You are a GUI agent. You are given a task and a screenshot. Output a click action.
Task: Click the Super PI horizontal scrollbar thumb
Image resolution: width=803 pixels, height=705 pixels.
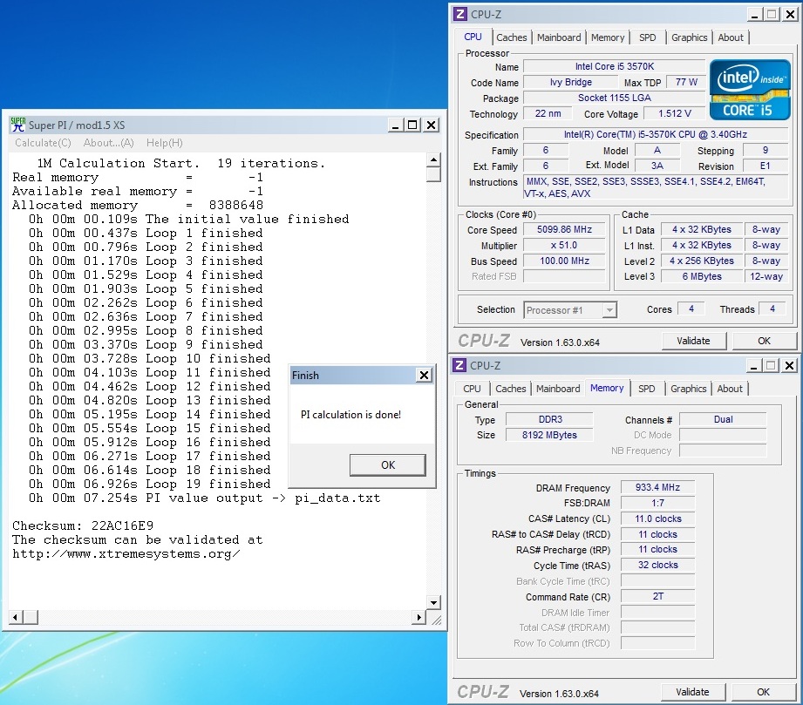tap(31, 618)
